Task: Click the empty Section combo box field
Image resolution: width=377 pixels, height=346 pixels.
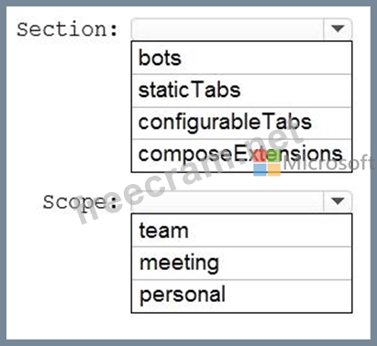Action: [227, 29]
